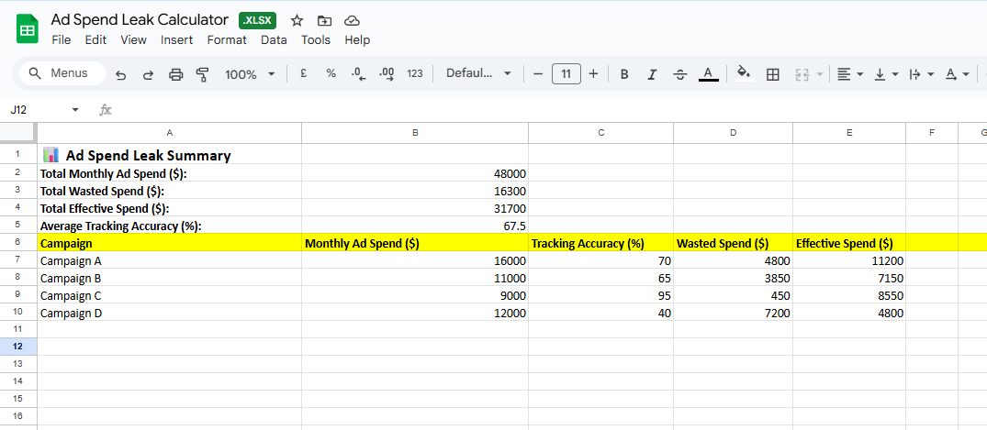Open the text color picker

click(x=708, y=74)
